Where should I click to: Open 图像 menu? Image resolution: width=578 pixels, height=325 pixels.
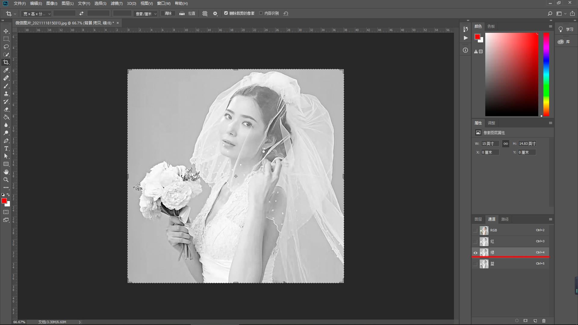[x=51, y=3]
